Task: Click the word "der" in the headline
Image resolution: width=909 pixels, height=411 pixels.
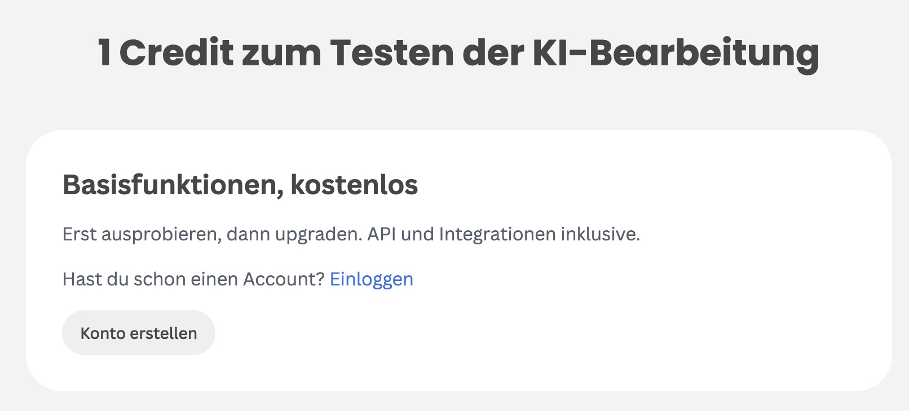Action: (492, 53)
